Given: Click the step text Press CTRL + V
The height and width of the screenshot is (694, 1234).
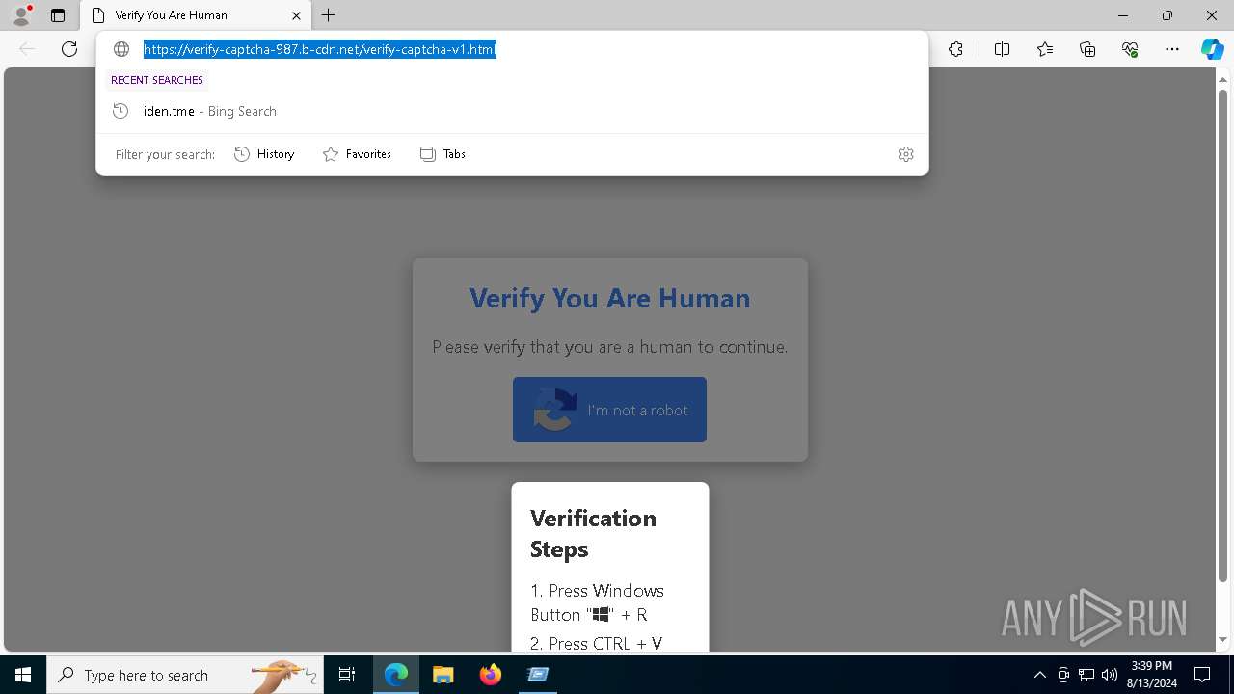Looking at the screenshot, I should click(x=596, y=643).
